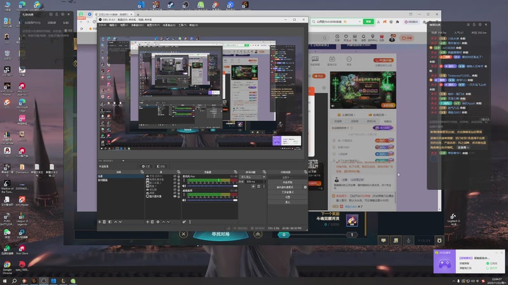The height and width of the screenshot is (285, 508).
Task: Float the Sources dock with its header icon
Action: pyautogui.click(x=178, y=172)
